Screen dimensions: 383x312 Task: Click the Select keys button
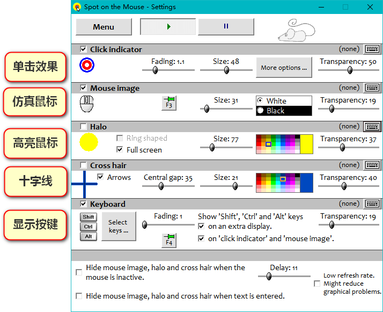point(118,226)
